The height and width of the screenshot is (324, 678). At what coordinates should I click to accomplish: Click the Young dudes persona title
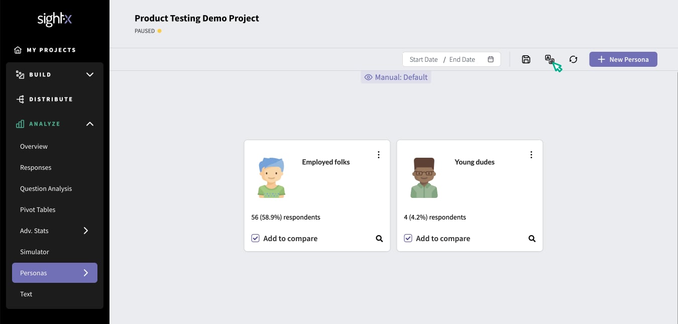click(475, 162)
